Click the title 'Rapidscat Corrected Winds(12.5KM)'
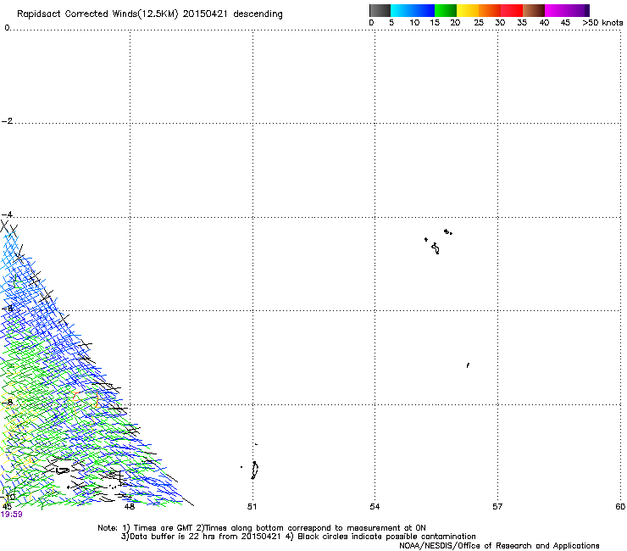The width and height of the screenshot is (627, 551). tap(97, 14)
